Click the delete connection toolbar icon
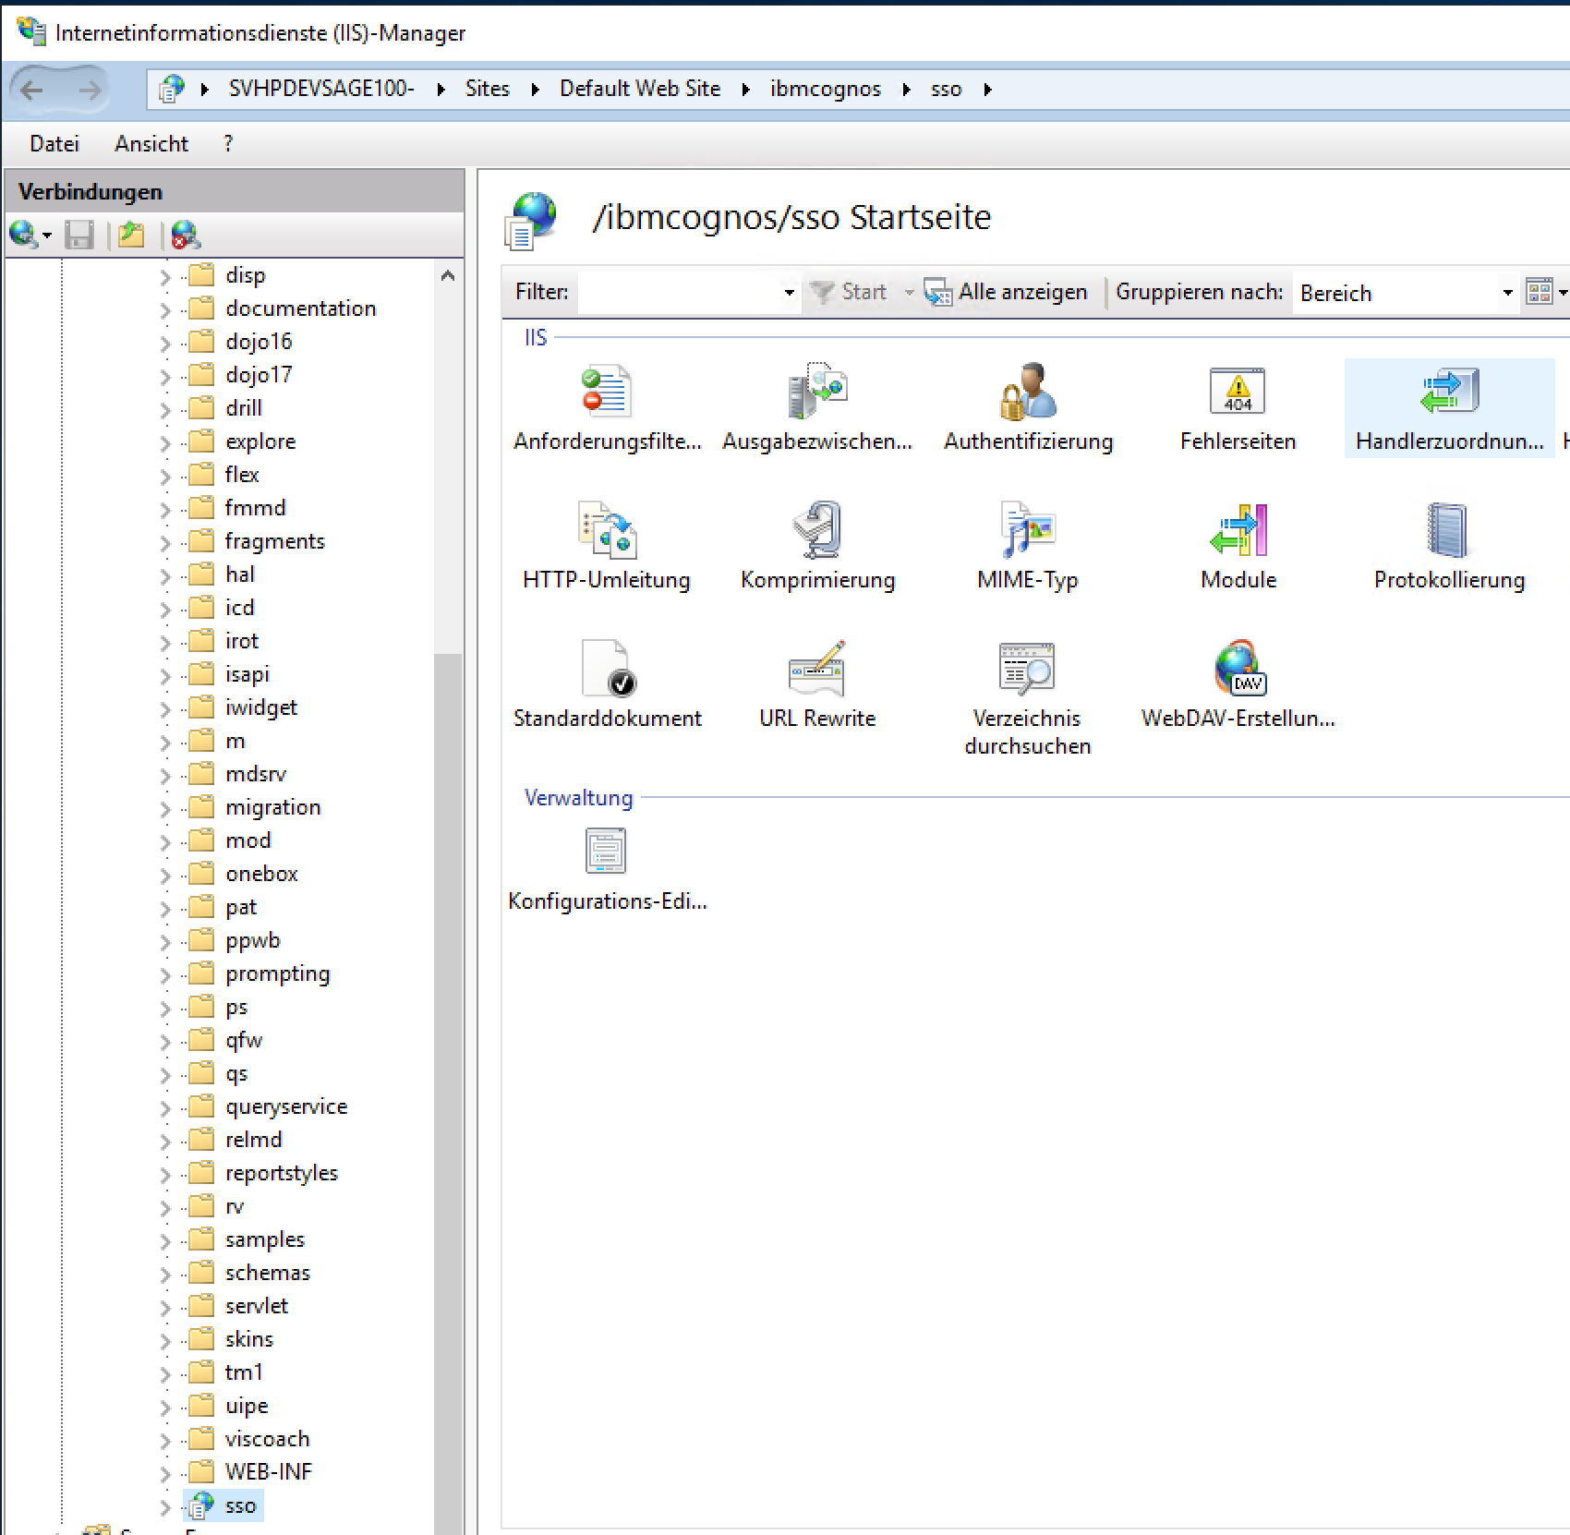The width and height of the screenshot is (1570, 1535). pyautogui.click(x=185, y=236)
